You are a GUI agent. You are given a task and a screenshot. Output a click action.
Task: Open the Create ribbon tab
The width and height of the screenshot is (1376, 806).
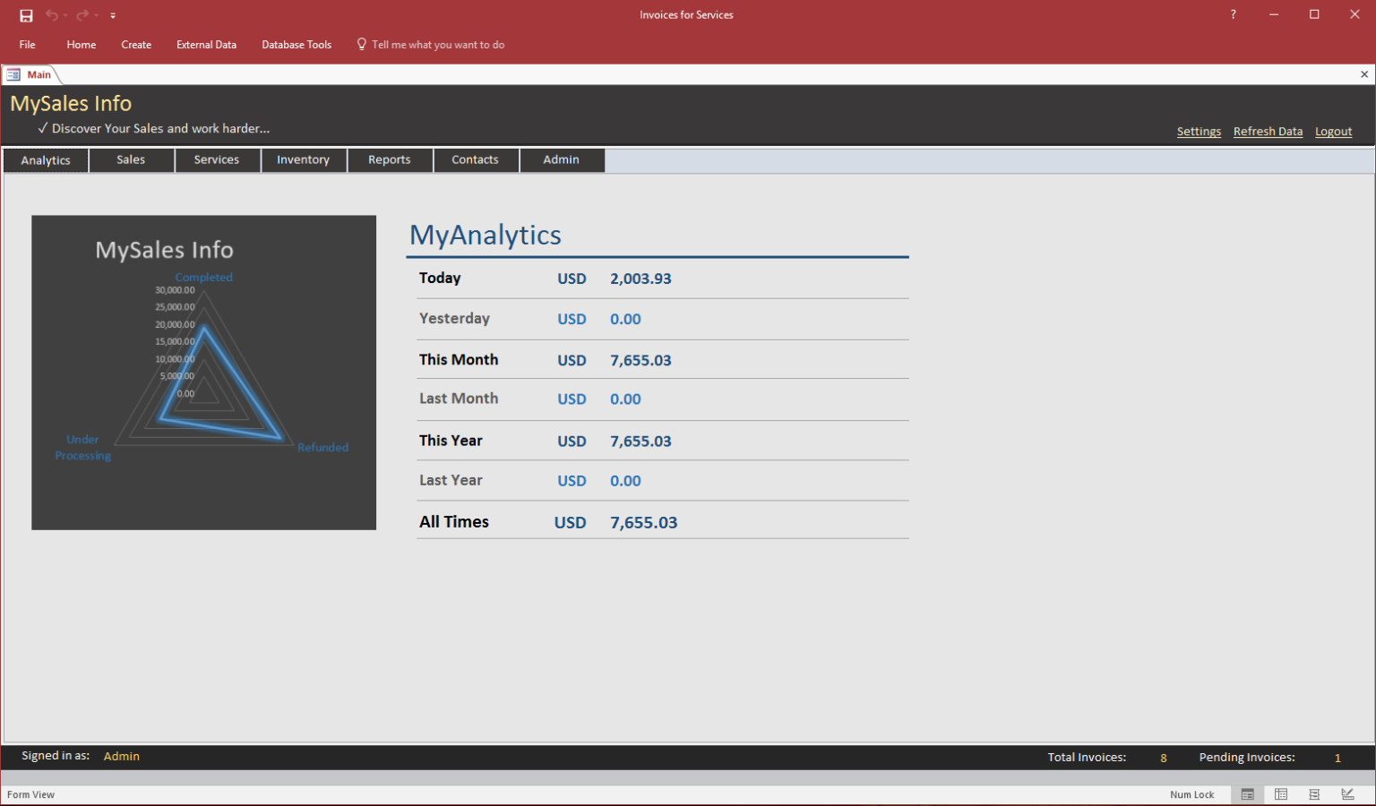(136, 44)
